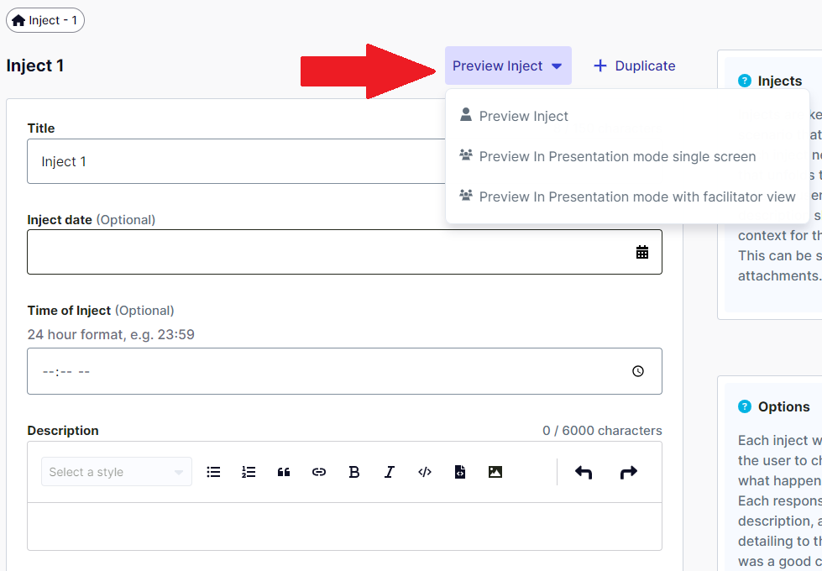
Task: Select Preview In Presentation mode single screen
Action: click(617, 156)
